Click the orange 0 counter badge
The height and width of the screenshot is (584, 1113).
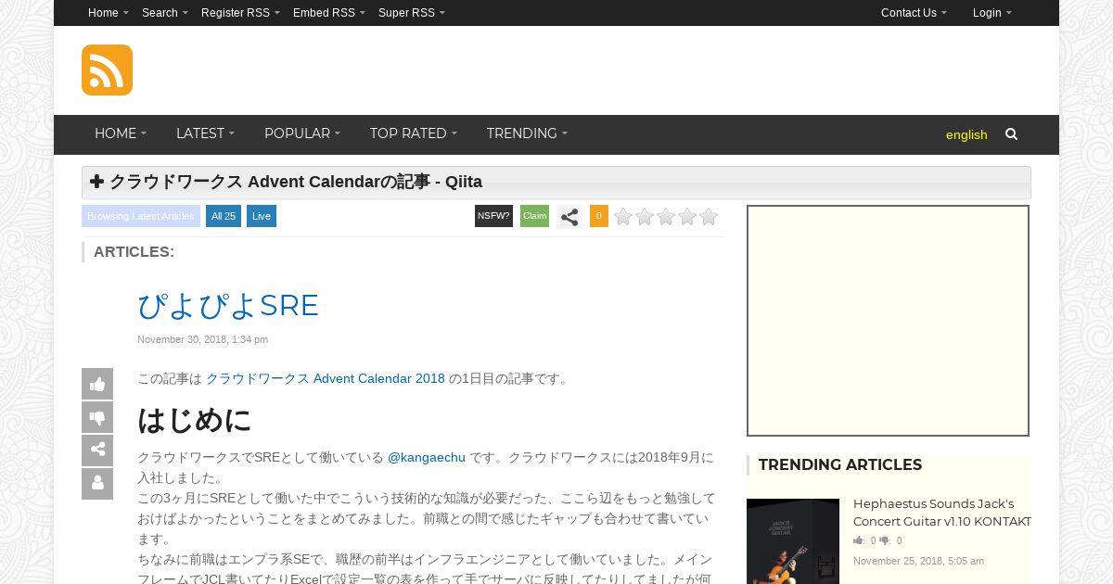click(x=599, y=216)
